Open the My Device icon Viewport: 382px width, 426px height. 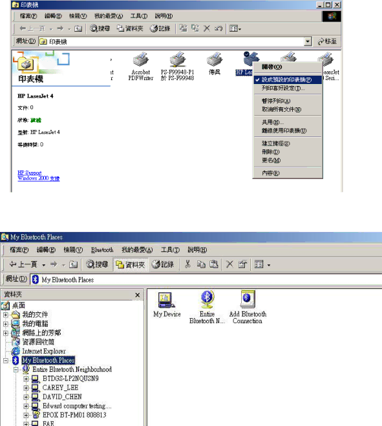(x=167, y=304)
